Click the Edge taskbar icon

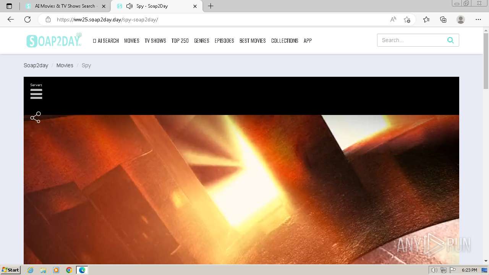click(x=82, y=270)
